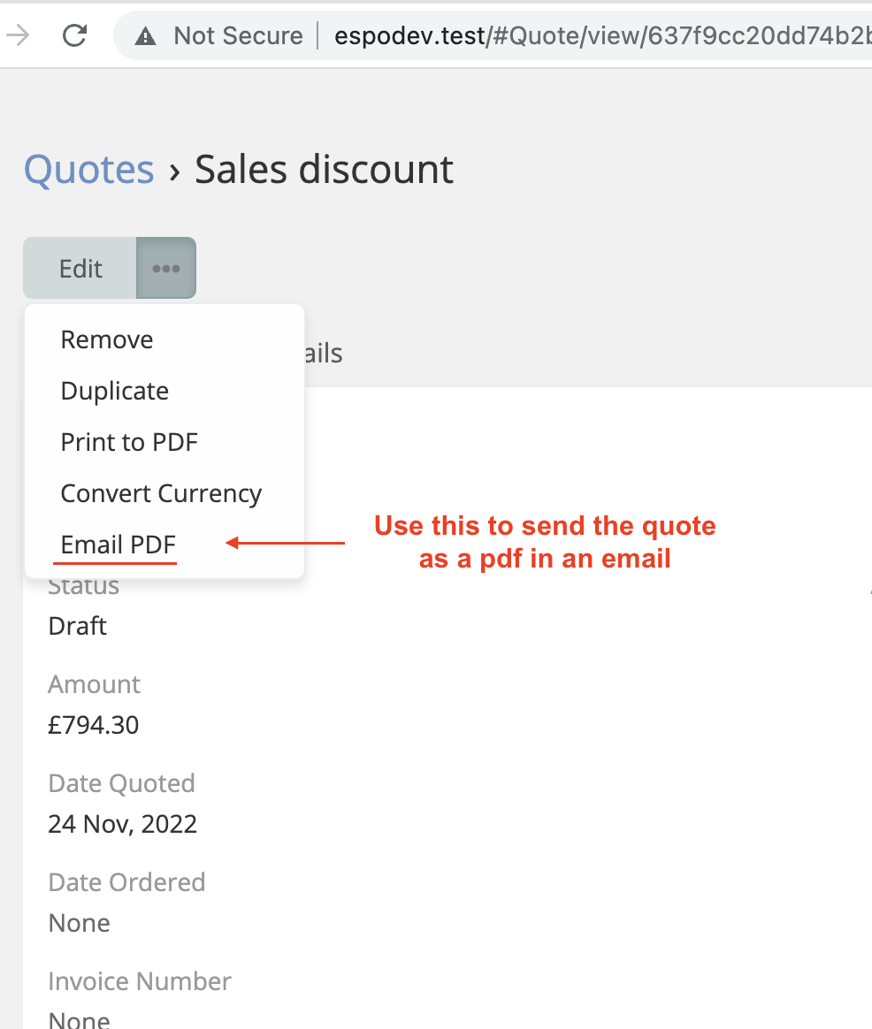This screenshot has width=872, height=1029.
Task: Click the £794.30 amount value
Action: click(x=94, y=725)
